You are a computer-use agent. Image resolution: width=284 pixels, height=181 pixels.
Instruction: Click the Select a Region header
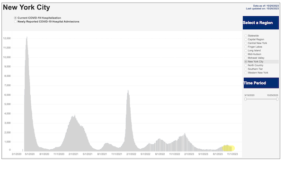tap(261, 23)
